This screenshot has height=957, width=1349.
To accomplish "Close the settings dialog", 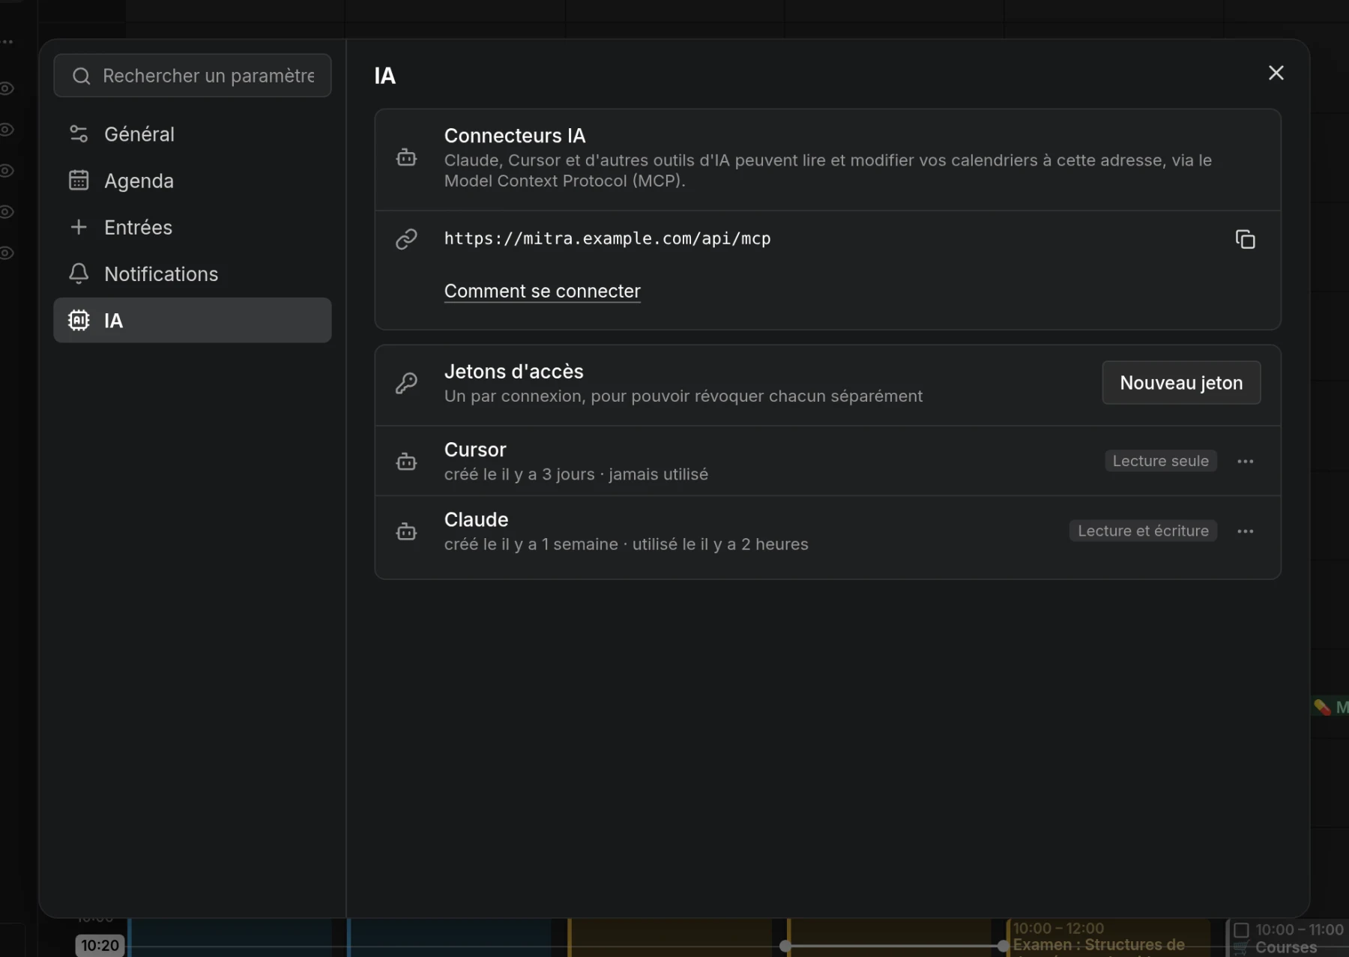I will (x=1276, y=73).
